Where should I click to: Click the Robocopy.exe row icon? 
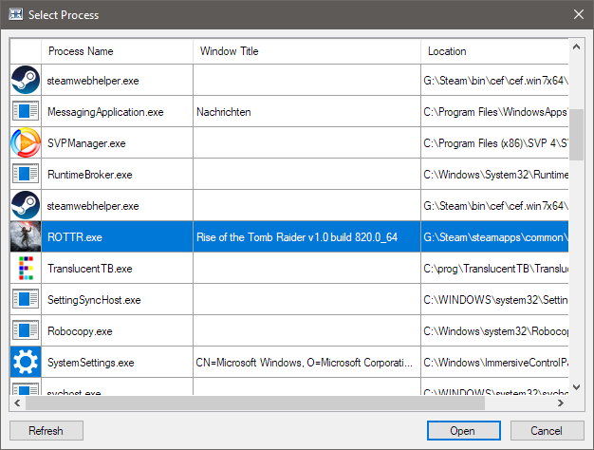click(x=26, y=330)
